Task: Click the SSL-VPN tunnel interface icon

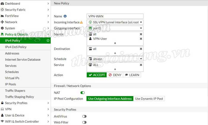Action: 90,22
